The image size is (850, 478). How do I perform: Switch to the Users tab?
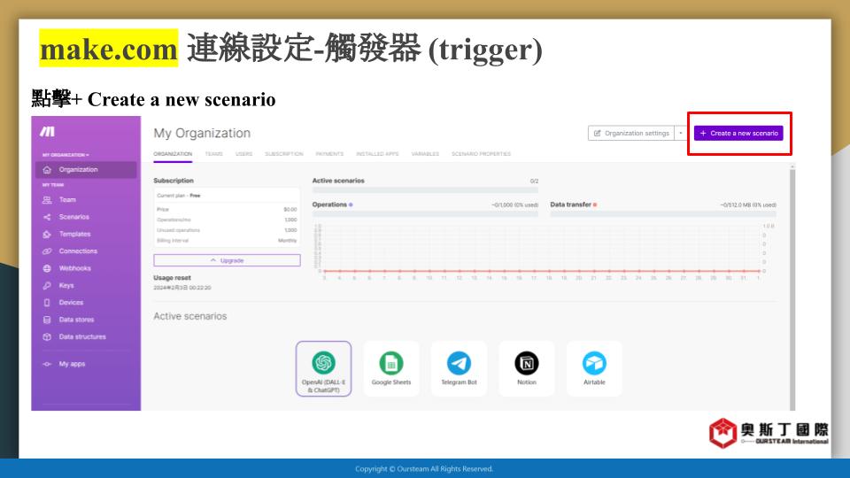click(244, 154)
